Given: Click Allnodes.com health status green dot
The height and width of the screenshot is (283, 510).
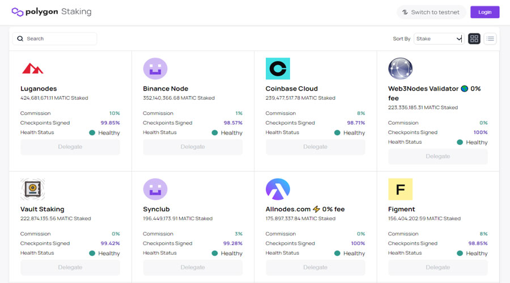Looking at the screenshot, I should click(337, 253).
